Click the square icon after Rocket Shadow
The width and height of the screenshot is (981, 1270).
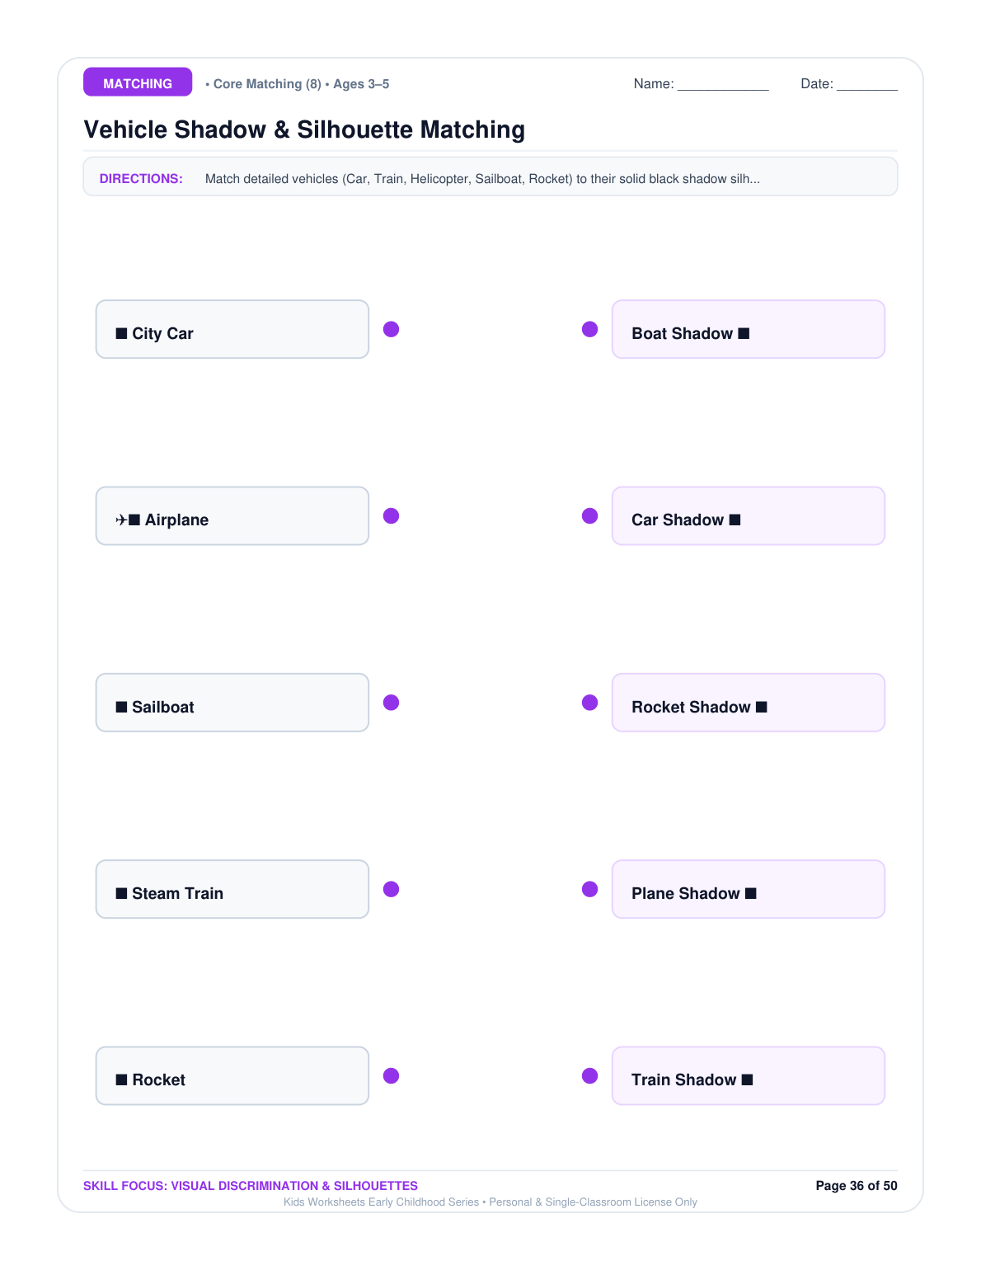click(762, 707)
